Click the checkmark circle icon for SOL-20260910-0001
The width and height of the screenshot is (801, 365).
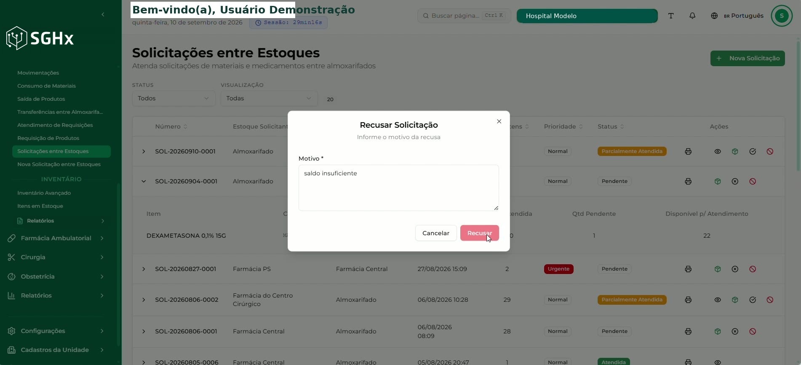click(x=753, y=151)
